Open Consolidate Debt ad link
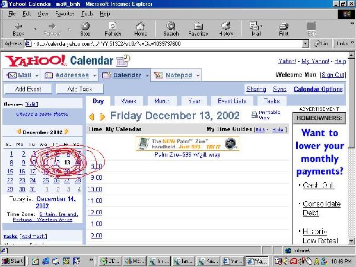 pyautogui.click(x=322, y=208)
